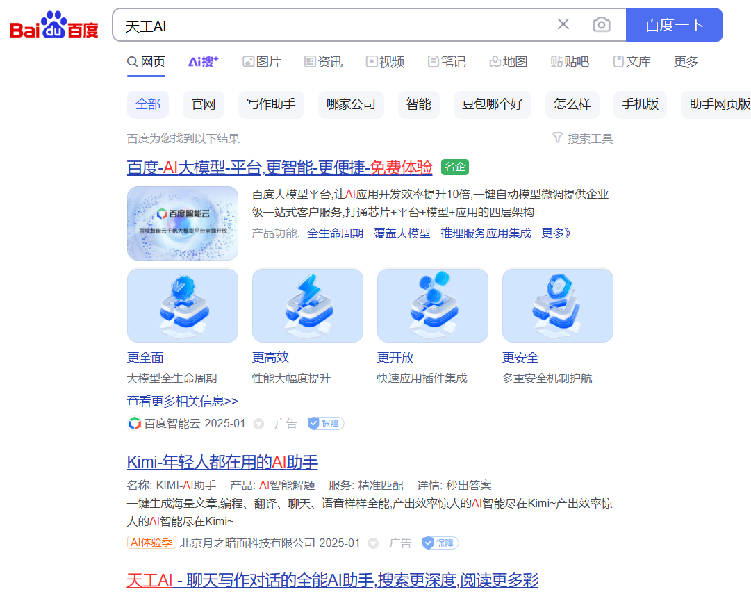Screen dimensions: 751x594
Task: Click the 多重安全机制护航 caption
Action: point(547,379)
